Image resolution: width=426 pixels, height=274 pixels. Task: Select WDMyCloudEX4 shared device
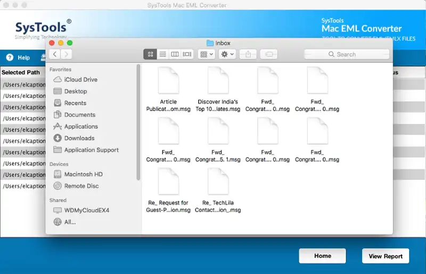(87, 210)
